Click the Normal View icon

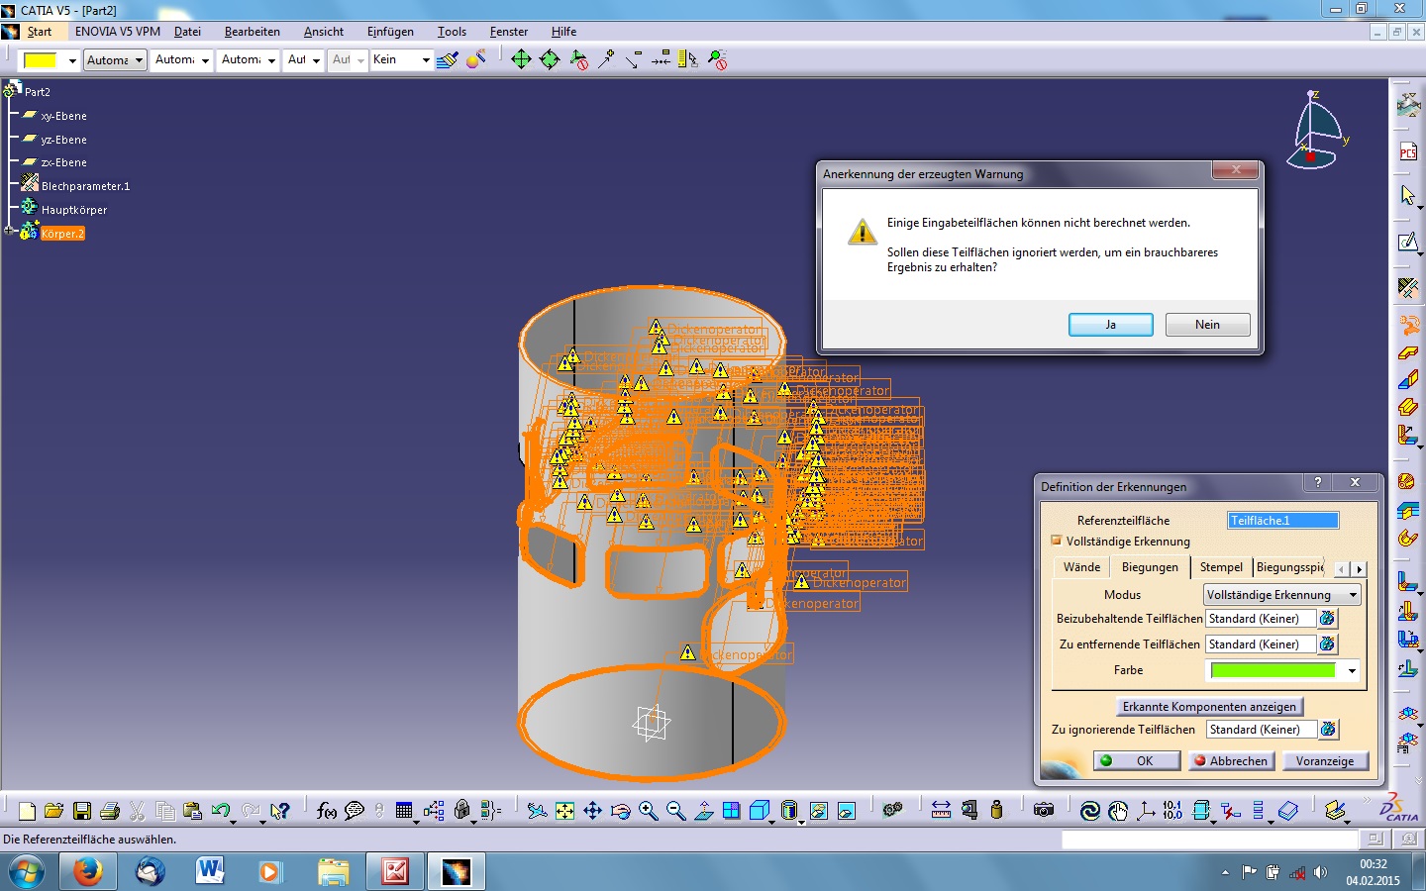coord(703,811)
